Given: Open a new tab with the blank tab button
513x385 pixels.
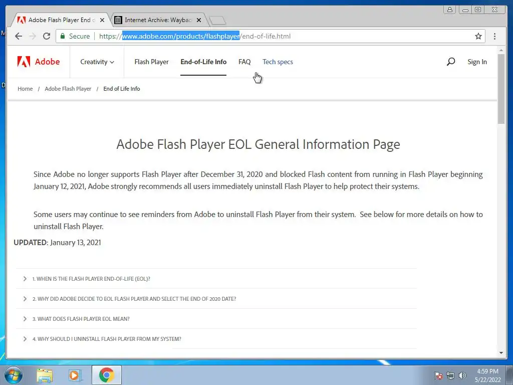Looking at the screenshot, I should [x=217, y=20].
